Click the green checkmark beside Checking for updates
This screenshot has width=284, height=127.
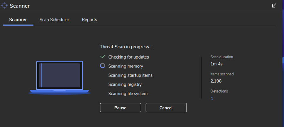click(x=102, y=57)
